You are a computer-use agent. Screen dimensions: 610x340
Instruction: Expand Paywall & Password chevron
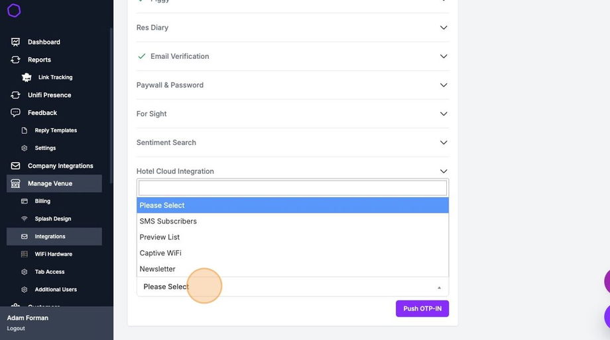point(444,85)
